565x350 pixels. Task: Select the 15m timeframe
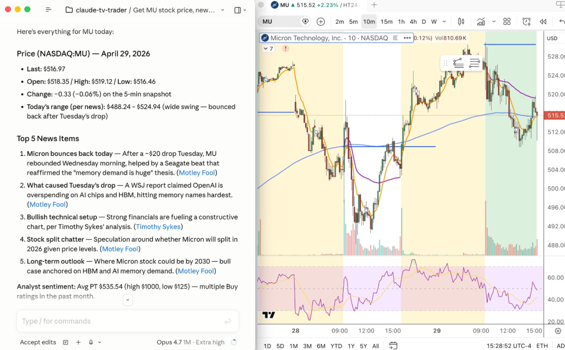386,21
